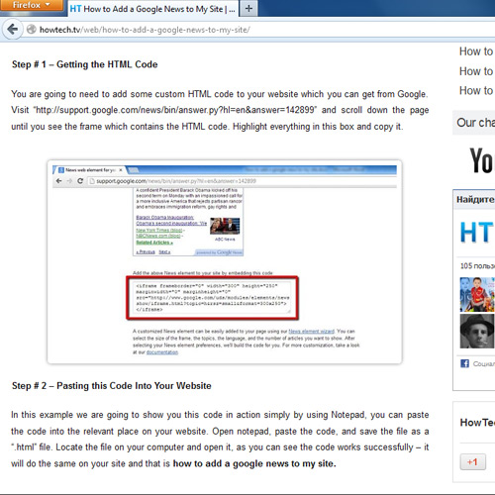Open the tutorial screenshot of Google support page
The height and width of the screenshot is (495, 495).
(x=225, y=262)
